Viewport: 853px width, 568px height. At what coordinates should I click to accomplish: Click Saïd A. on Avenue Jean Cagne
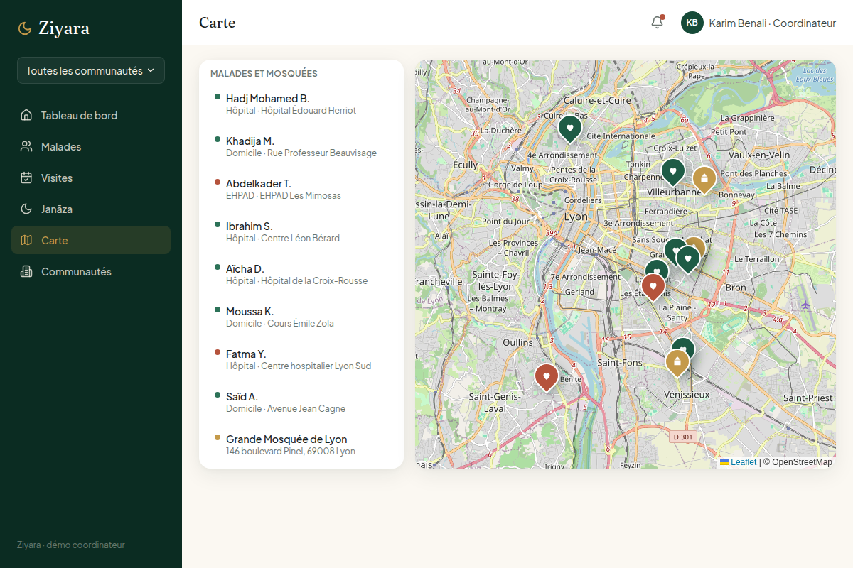pos(301,402)
